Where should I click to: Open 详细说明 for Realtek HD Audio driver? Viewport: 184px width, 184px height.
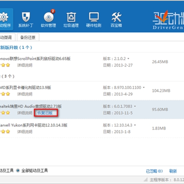[x=25, y=113]
